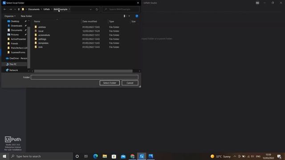
Task: Open File Explorer from the taskbar
Action: [x=105, y=156]
